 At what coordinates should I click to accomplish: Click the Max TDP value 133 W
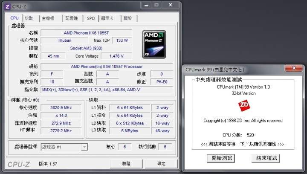coord(122,41)
